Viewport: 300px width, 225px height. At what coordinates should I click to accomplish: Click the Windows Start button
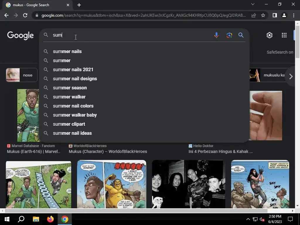[7, 219]
